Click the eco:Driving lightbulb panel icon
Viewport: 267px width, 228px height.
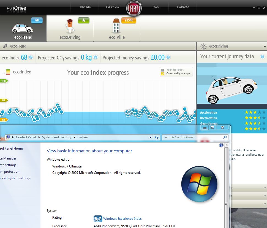(203, 46)
